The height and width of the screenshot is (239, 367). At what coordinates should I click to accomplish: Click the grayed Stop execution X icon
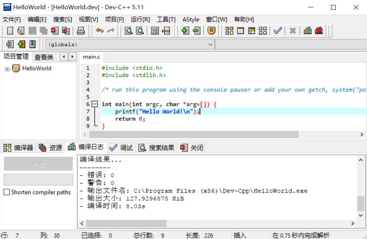[293, 31]
